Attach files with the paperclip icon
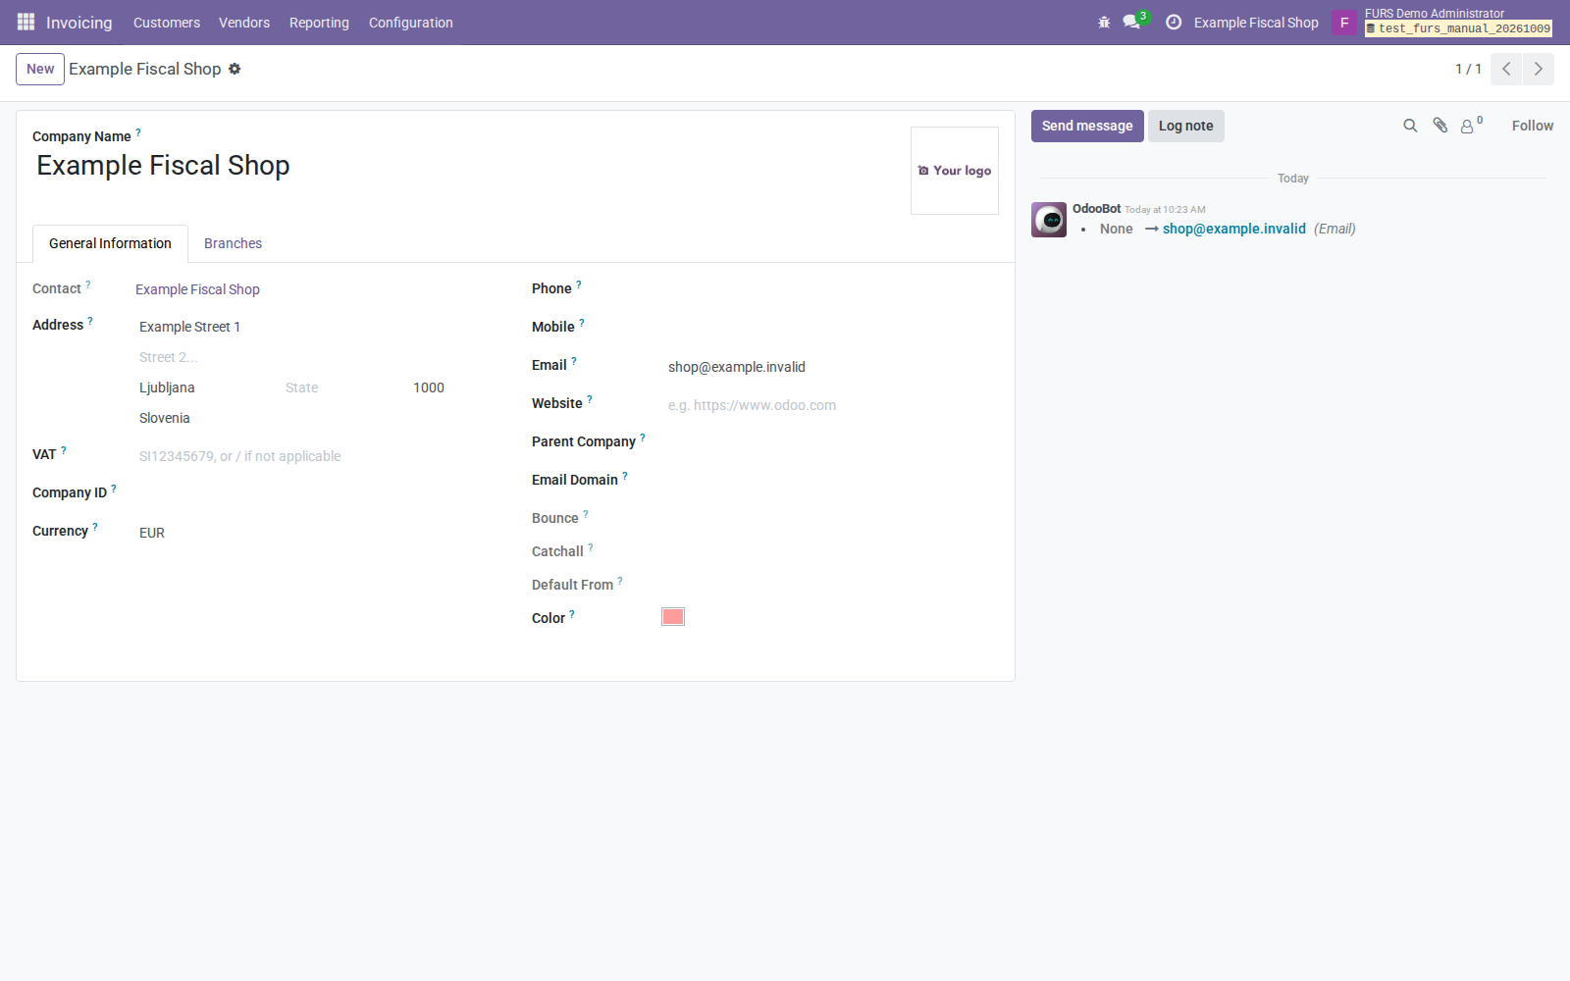 click(x=1439, y=126)
